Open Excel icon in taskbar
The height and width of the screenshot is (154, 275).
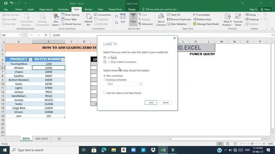click(163, 150)
